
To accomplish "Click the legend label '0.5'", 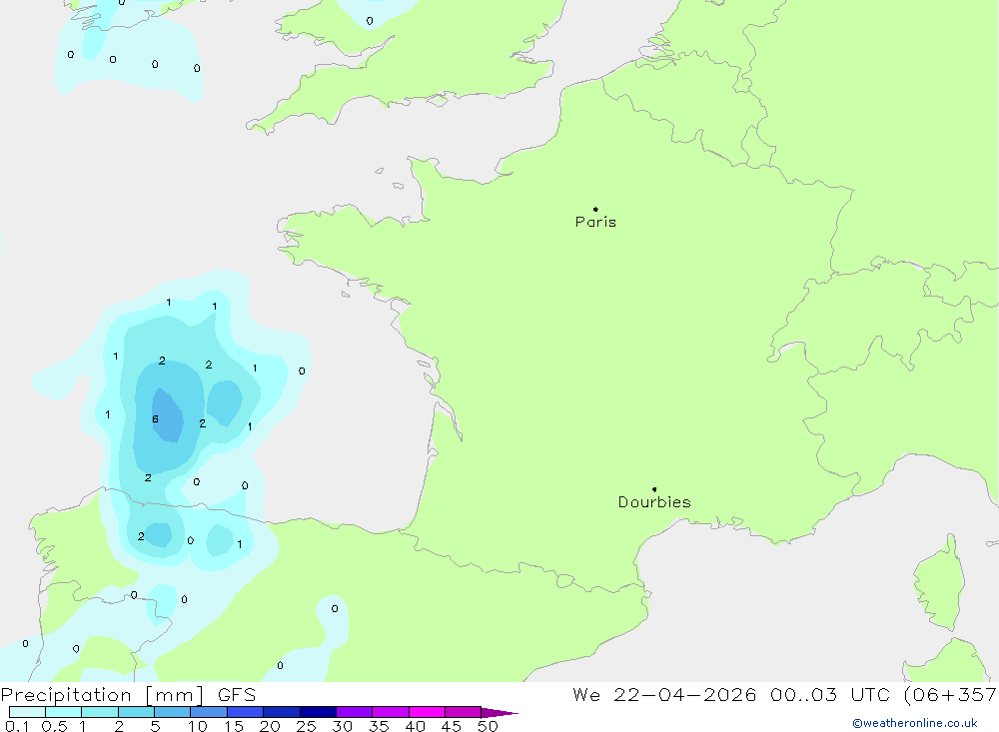I will pyautogui.click(x=54, y=726).
